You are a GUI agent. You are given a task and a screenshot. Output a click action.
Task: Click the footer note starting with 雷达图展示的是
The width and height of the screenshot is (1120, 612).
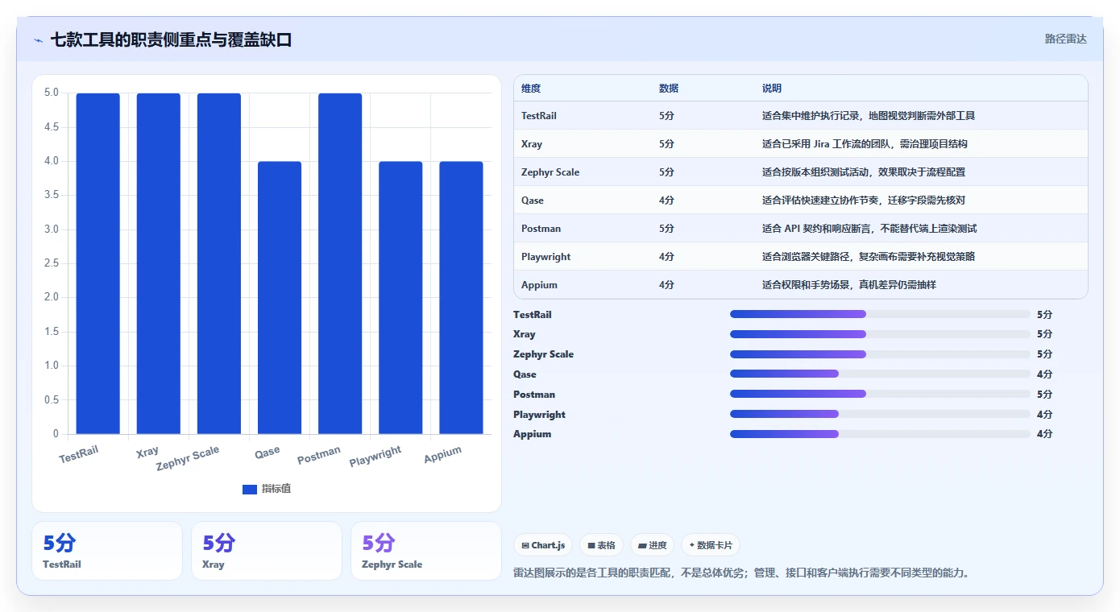(x=741, y=573)
